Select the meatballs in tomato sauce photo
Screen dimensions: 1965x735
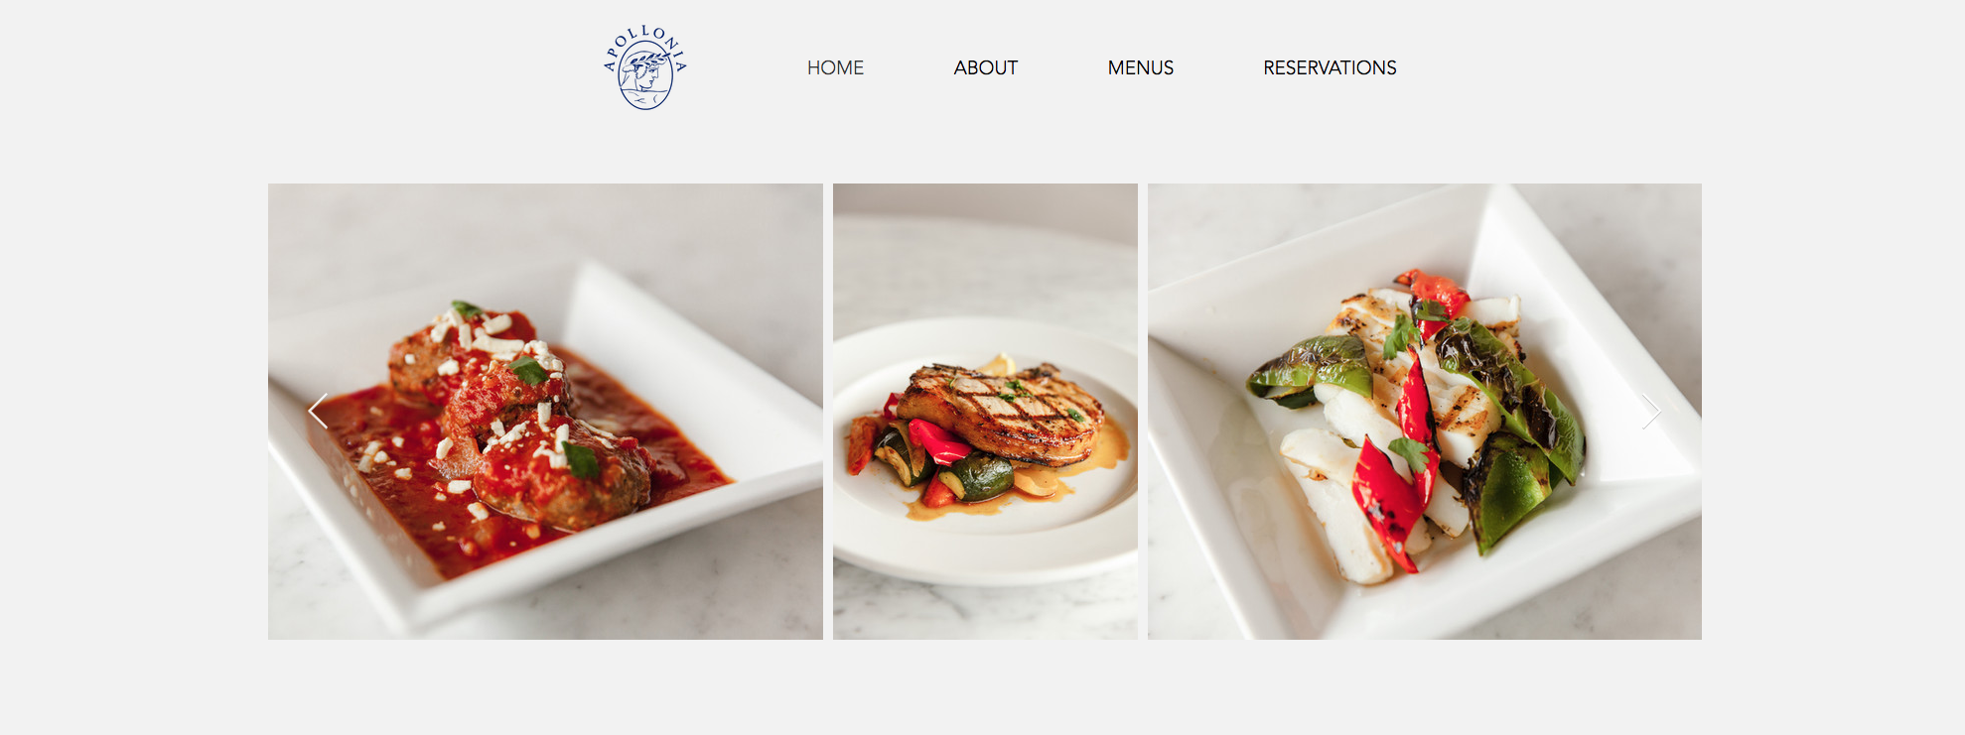click(545, 412)
